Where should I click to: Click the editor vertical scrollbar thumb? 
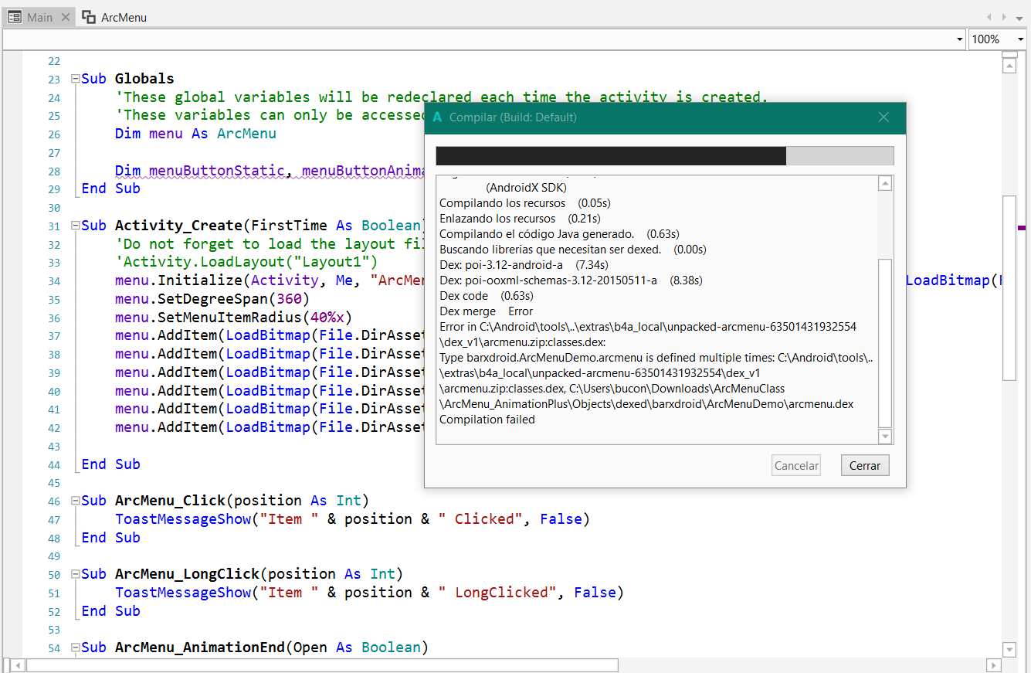pyautogui.click(x=1009, y=287)
